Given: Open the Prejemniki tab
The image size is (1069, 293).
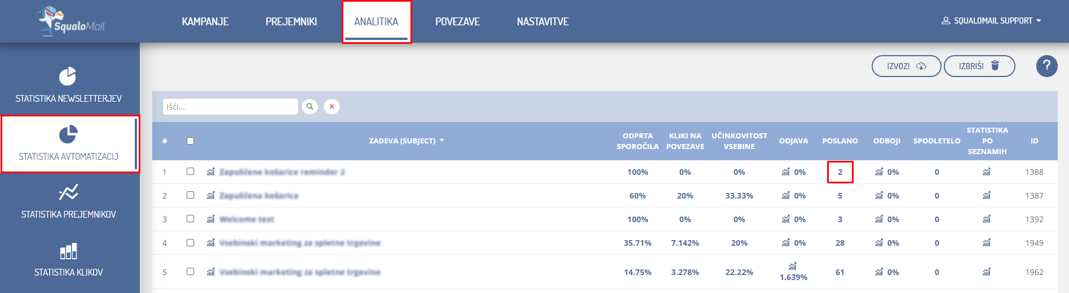Looking at the screenshot, I should tap(291, 21).
